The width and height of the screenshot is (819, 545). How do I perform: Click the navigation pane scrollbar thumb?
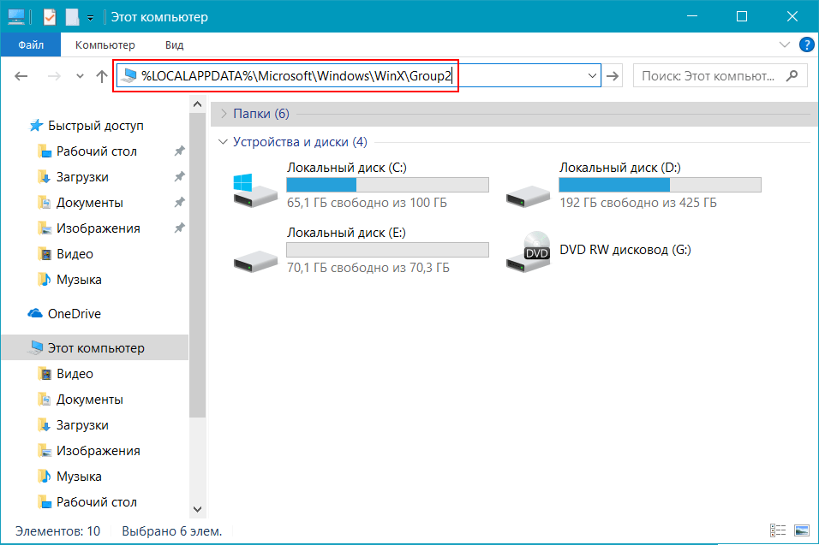[197, 265]
